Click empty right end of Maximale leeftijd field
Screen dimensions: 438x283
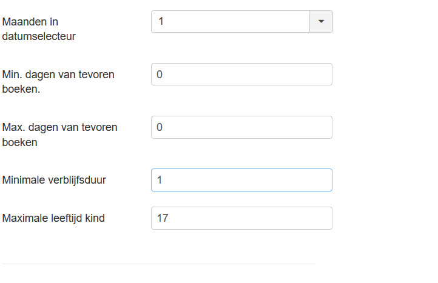315,218
